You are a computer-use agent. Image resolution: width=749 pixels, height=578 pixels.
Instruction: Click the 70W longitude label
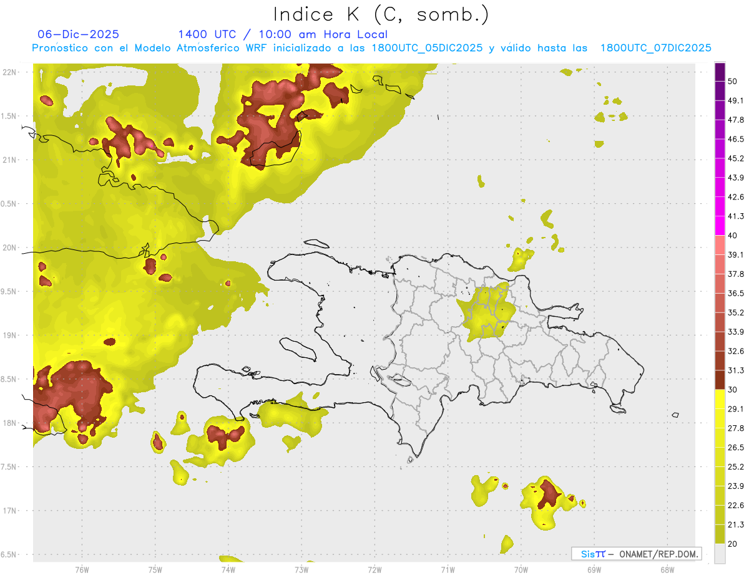tap(521, 569)
